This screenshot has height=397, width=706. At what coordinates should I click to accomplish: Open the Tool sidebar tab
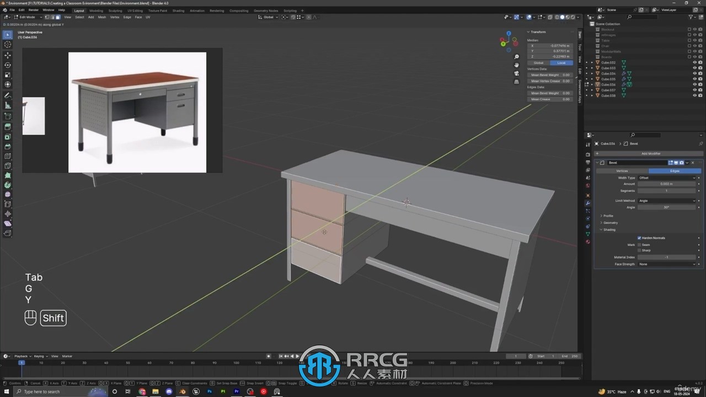pyautogui.click(x=580, y=47)
